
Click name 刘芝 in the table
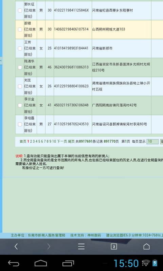click(x=28, y=80)
